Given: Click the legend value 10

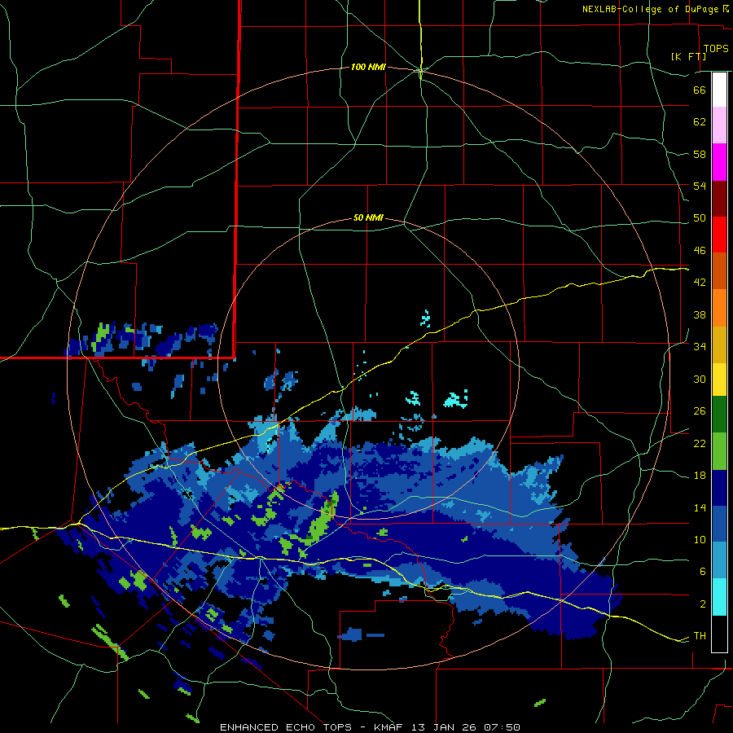Looking at the screenshot, I should point(700,539).
